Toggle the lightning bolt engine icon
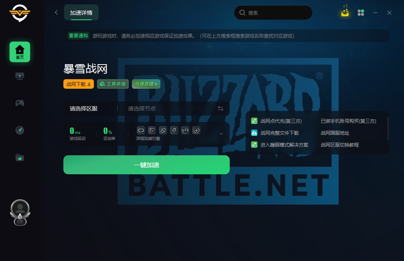This screenshot has height=261, width=404. point(174,130)
